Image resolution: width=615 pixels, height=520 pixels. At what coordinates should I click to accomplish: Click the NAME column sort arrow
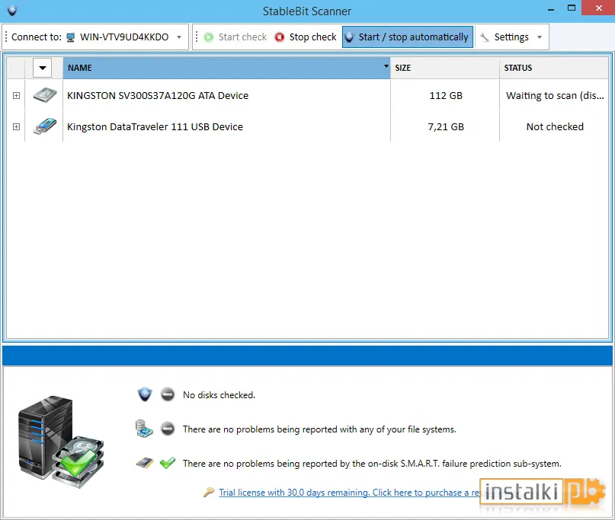pos(386,65)
